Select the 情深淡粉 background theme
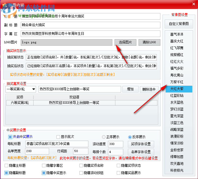The height and width of the screenshot is (179, 198). coord(179,143)
